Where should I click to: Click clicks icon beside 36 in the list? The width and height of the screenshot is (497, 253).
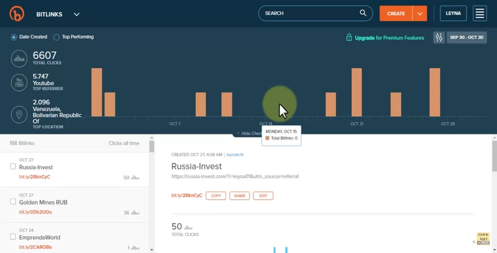[x=135, y=213]
